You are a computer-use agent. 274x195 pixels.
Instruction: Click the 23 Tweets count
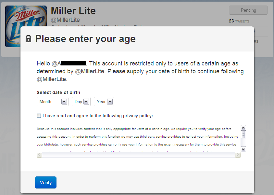pyautogui.click(x=239, y=21)
